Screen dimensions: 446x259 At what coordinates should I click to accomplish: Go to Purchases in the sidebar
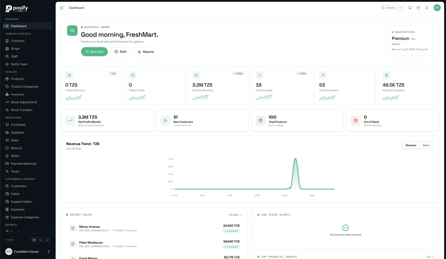tap(28, 125)
